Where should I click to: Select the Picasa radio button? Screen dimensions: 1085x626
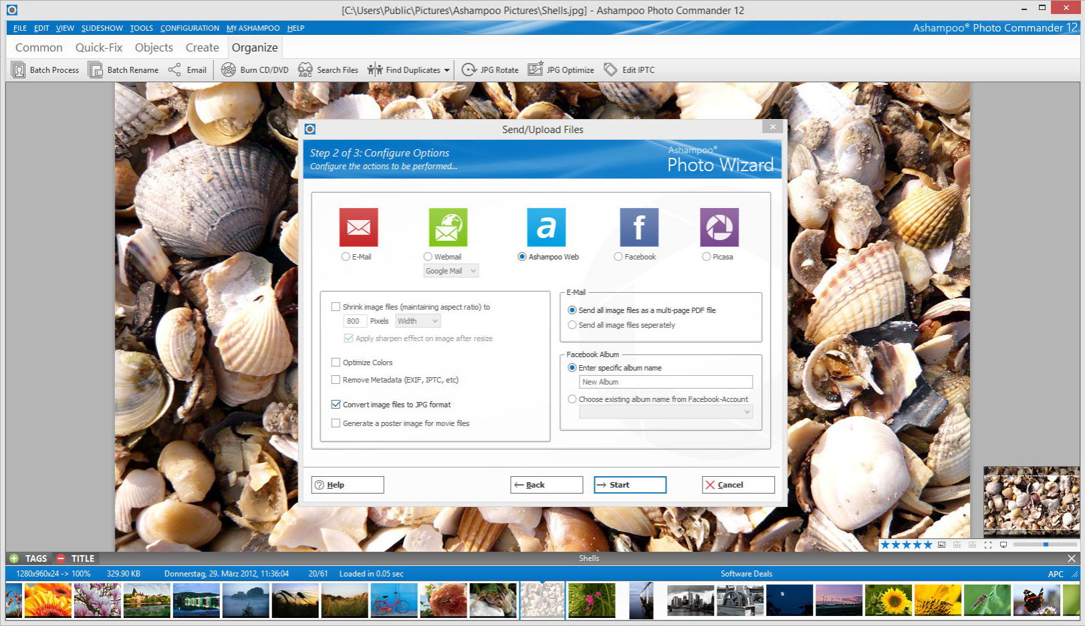pyautogui.click(x=706, y=257)
